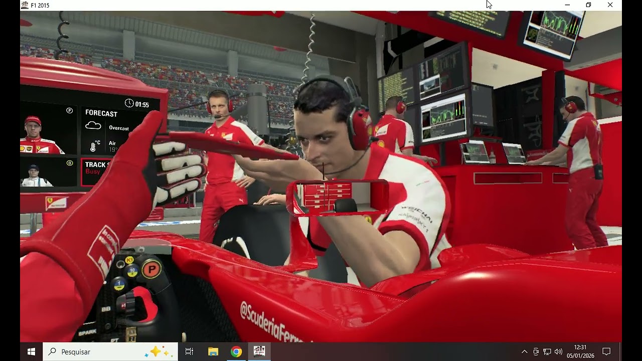Click the Air temperature label

tap(112, 143)
